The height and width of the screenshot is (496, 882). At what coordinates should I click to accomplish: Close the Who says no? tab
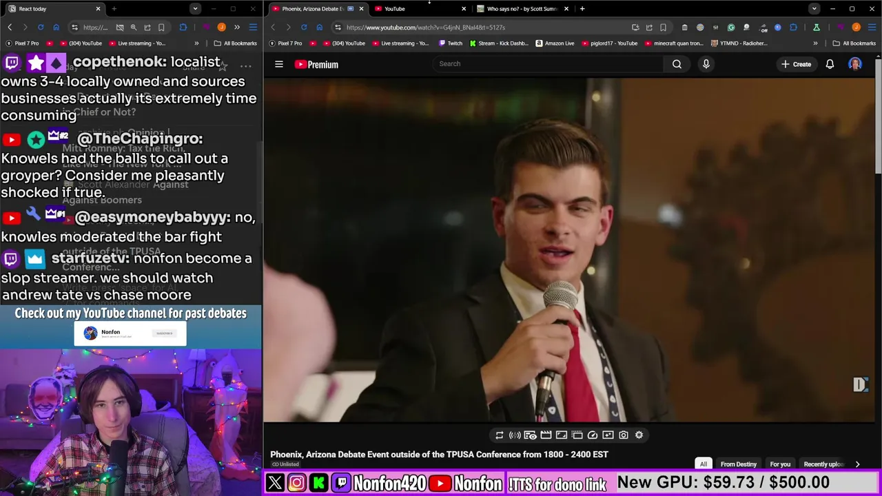[x=566, y=9]
